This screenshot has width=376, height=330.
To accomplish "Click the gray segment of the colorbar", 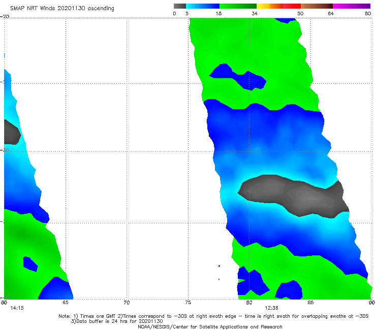I will (x=180, y=6).
